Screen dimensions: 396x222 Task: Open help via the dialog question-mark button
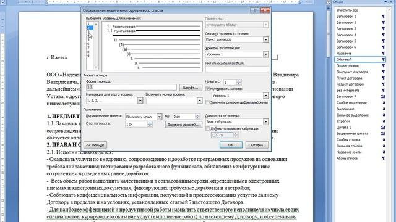(x=255, y=10)
